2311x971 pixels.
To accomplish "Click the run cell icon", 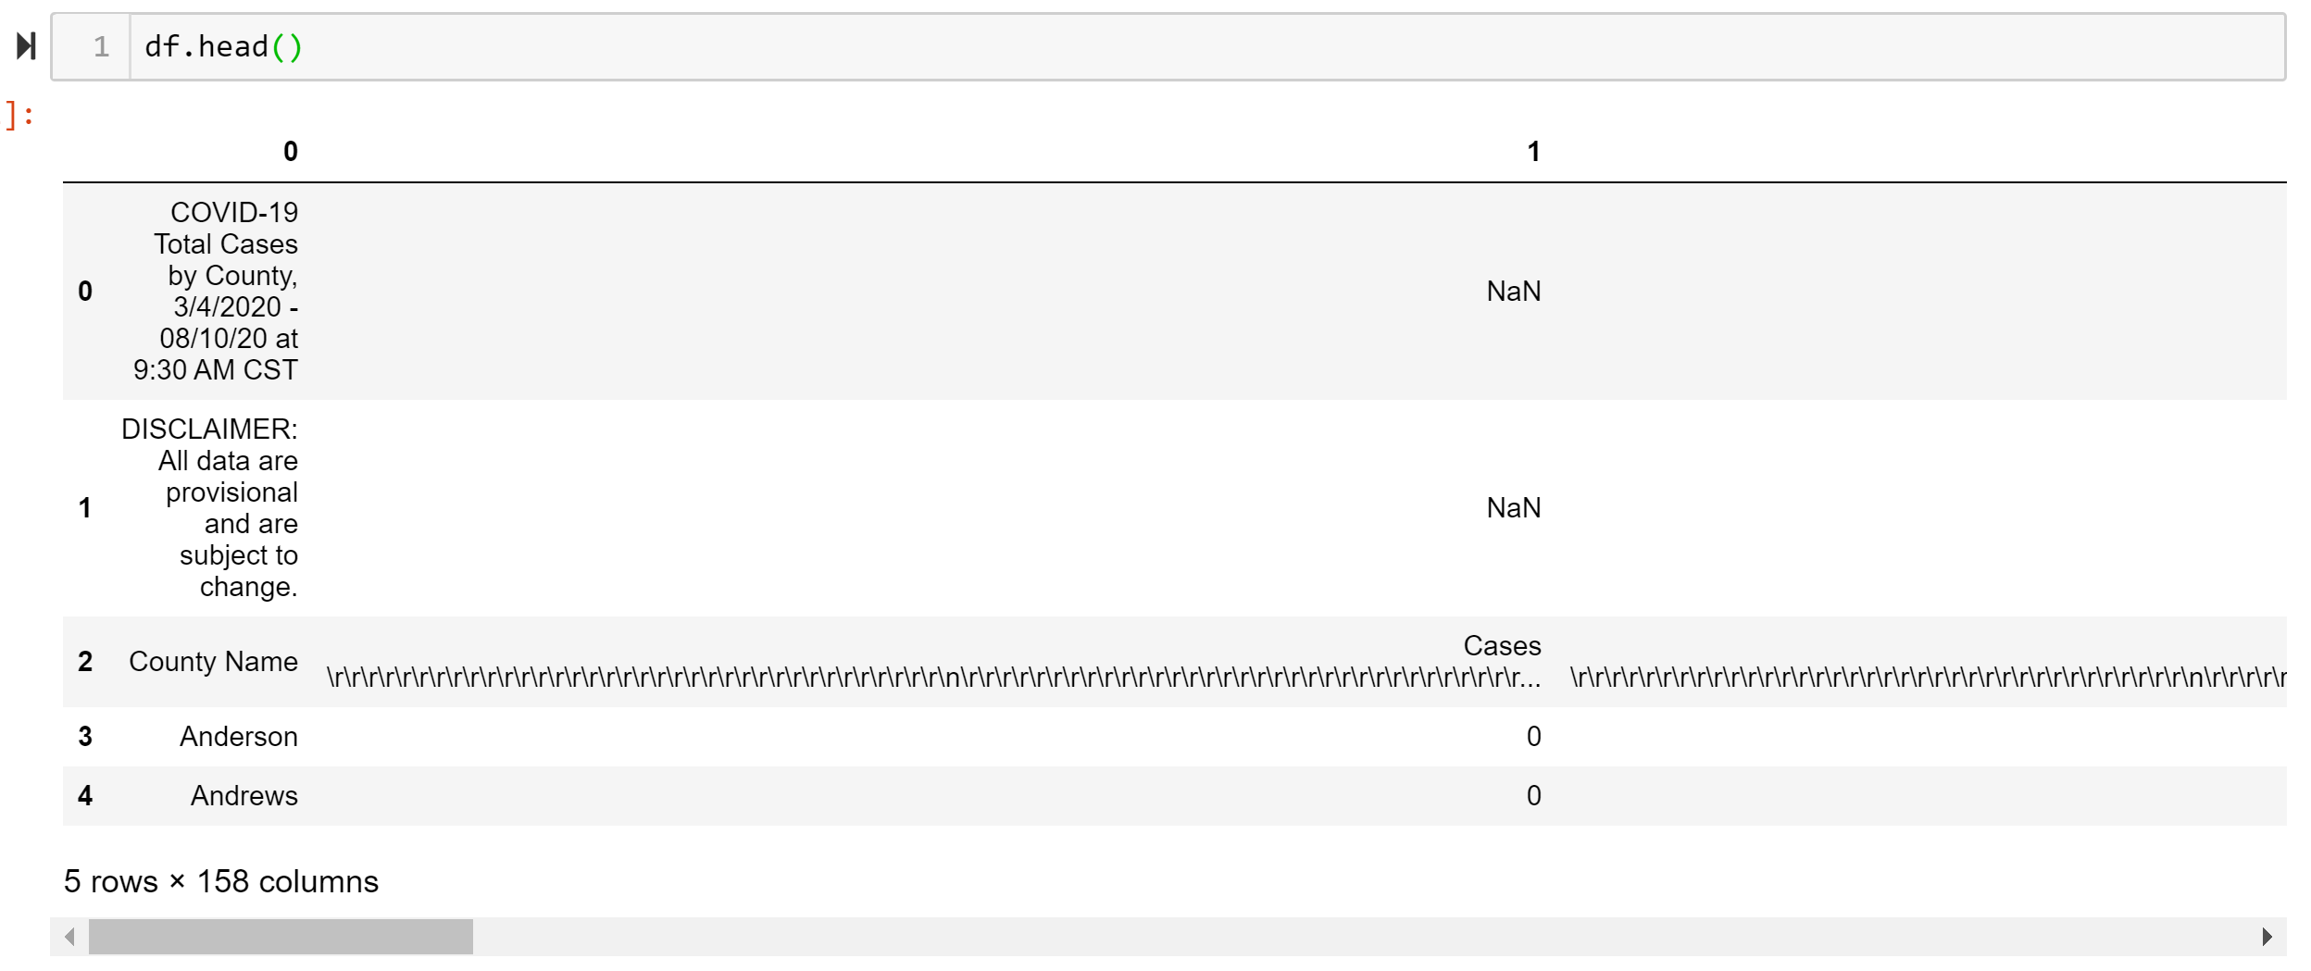I will 27,46.
